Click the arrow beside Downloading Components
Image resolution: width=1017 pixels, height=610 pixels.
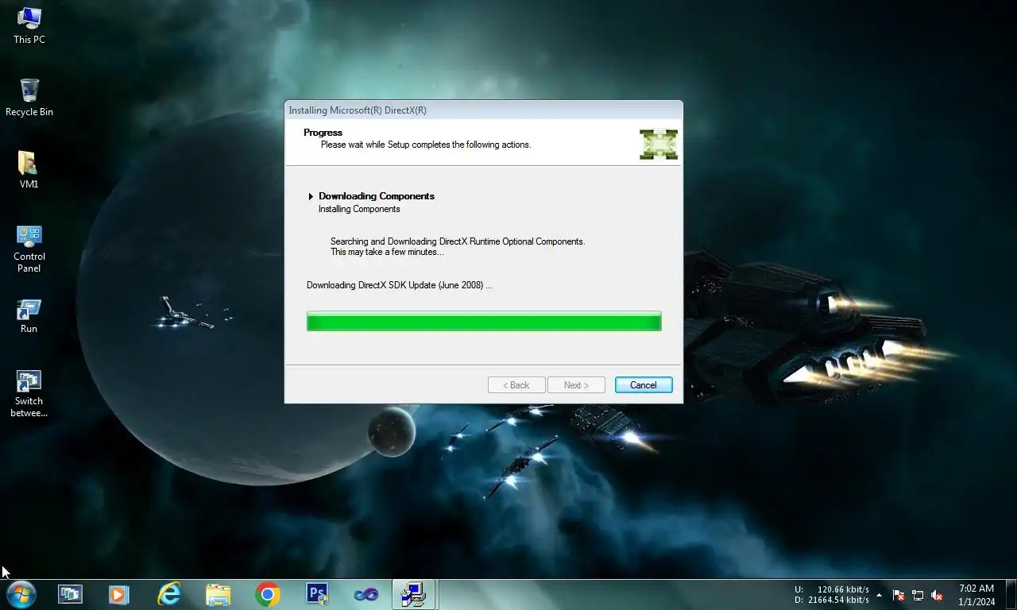tap(311, 196)
